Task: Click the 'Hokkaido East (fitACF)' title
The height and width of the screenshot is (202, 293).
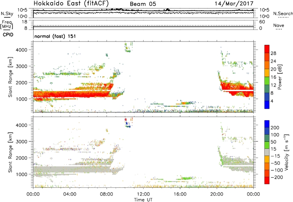Action: coord(71,3)
